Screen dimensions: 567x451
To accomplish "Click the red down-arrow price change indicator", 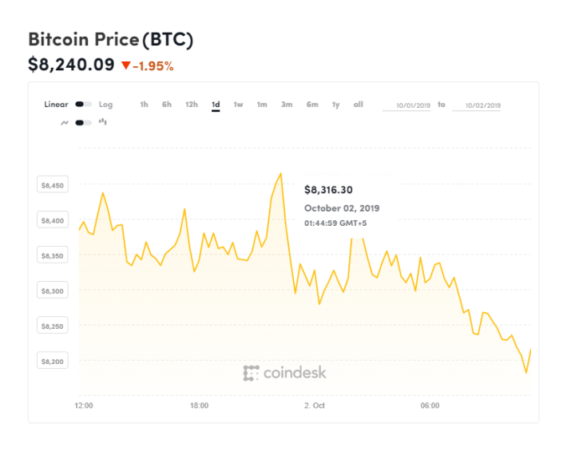I will tap(126, 65).
